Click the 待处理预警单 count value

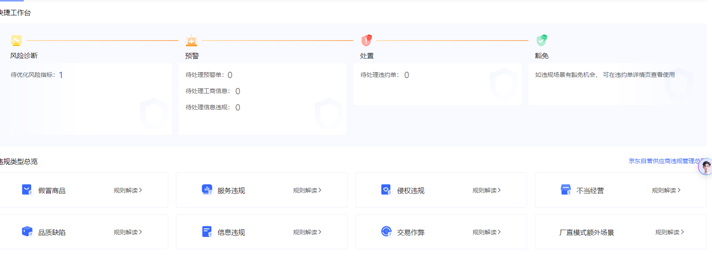pyautogui.click(x=230, y=75)
